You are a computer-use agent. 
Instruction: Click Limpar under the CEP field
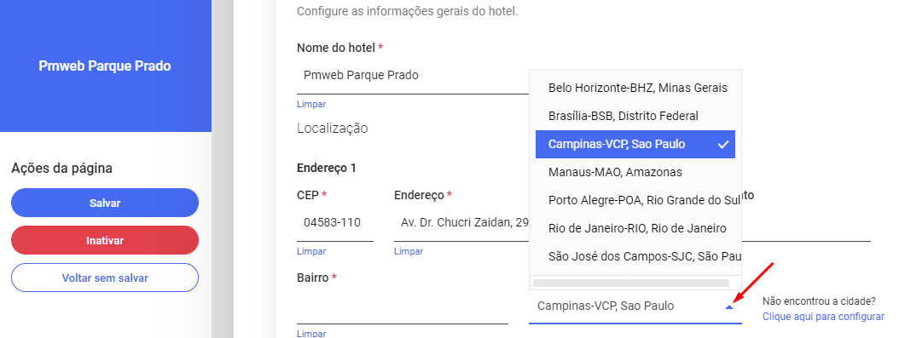[311, 252]
